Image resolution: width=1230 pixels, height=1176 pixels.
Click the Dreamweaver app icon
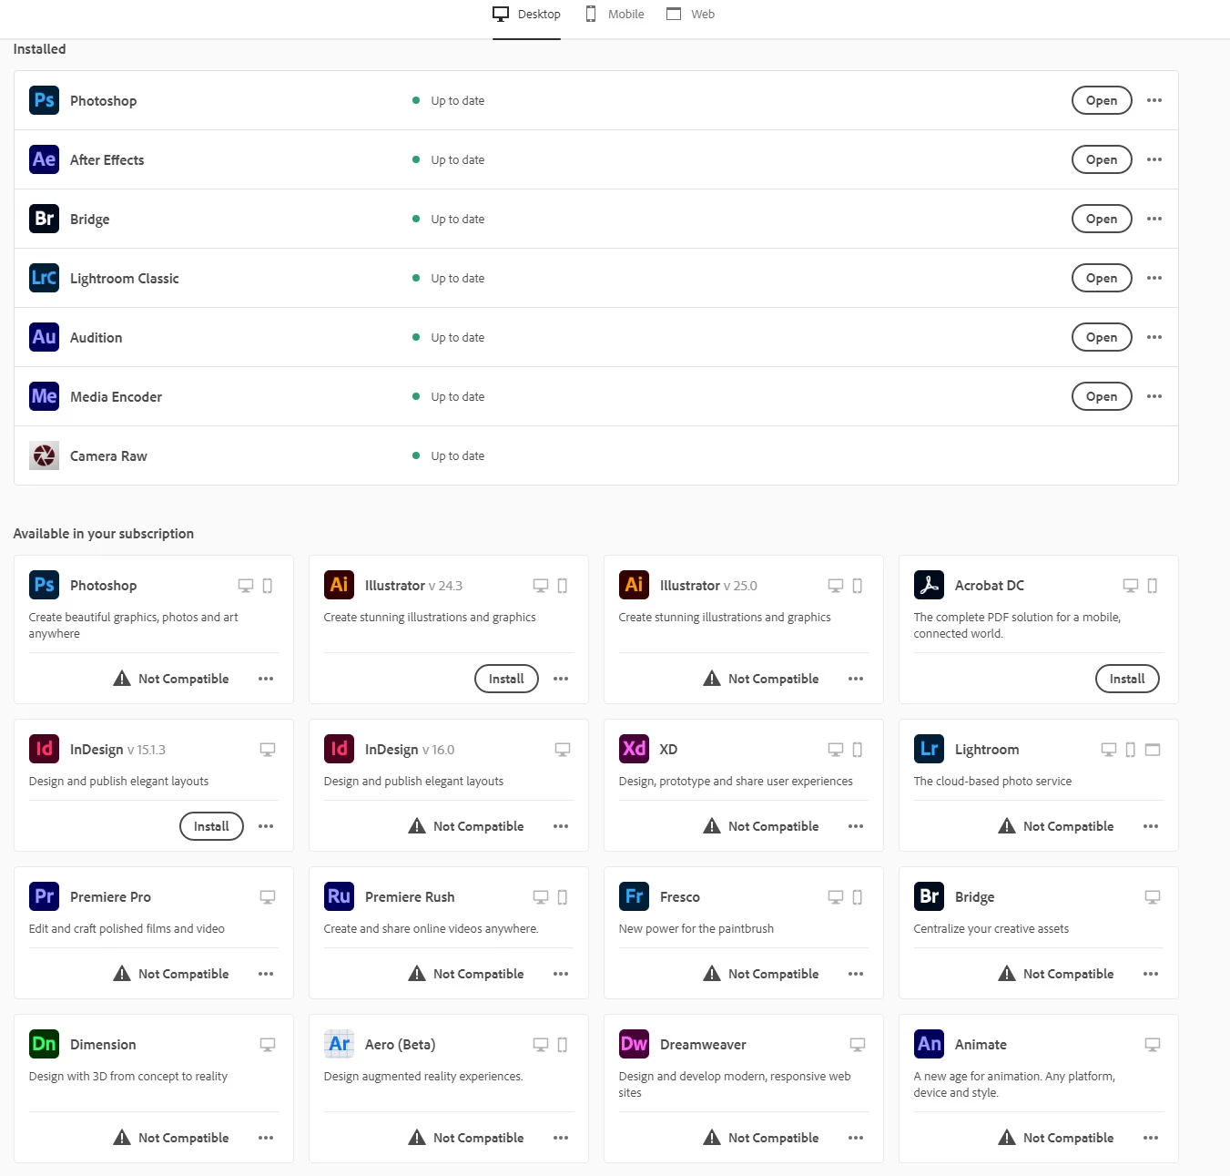coord(634,1044)
